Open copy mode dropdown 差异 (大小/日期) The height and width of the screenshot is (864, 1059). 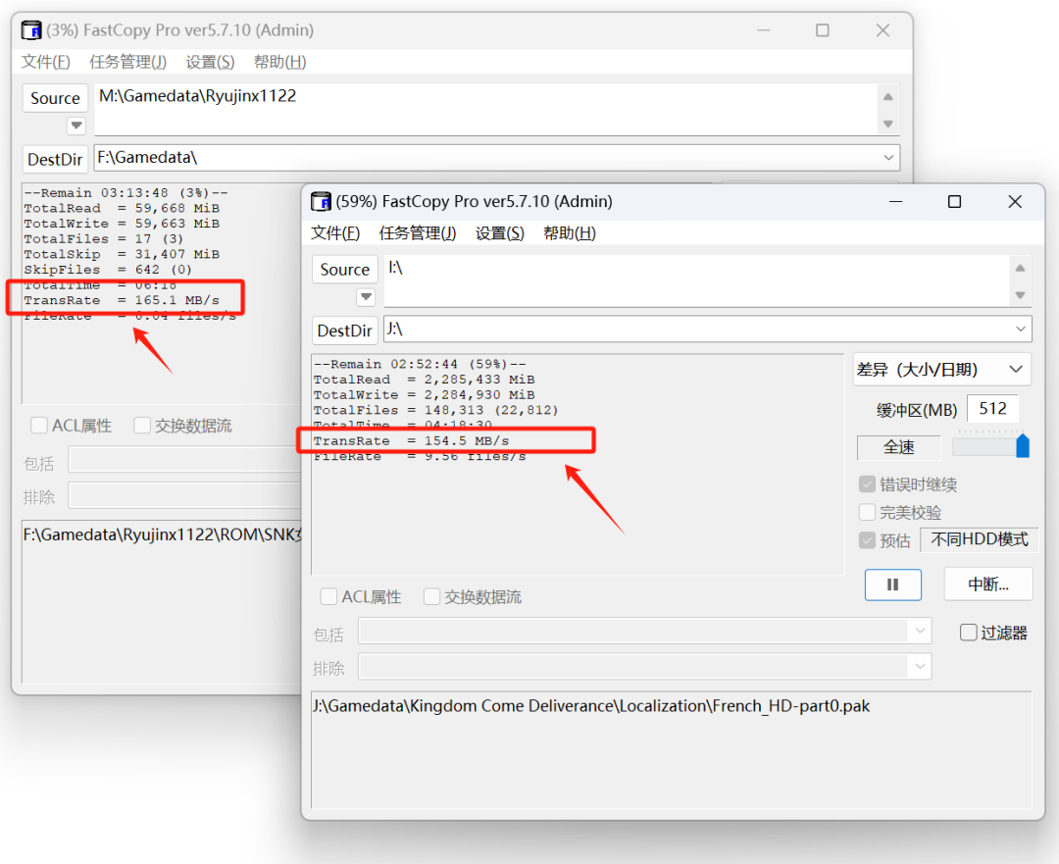pos(942,370)
